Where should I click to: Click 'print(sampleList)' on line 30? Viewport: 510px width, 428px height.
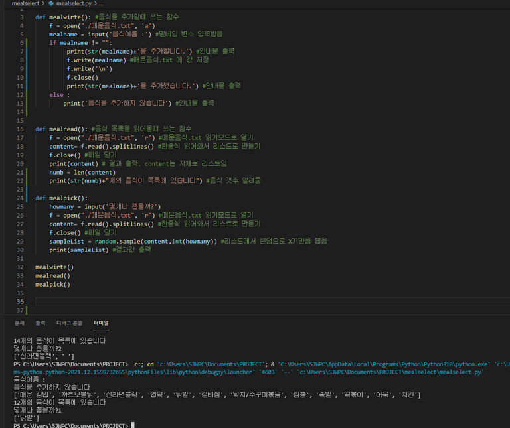click(79, 250)
